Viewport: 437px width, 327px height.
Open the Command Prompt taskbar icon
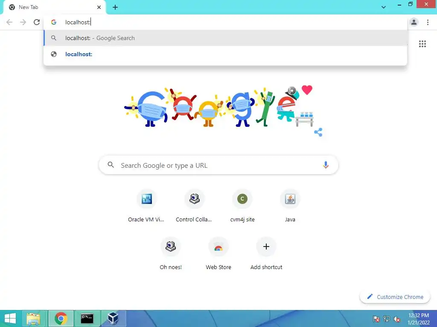pos(87,318)
